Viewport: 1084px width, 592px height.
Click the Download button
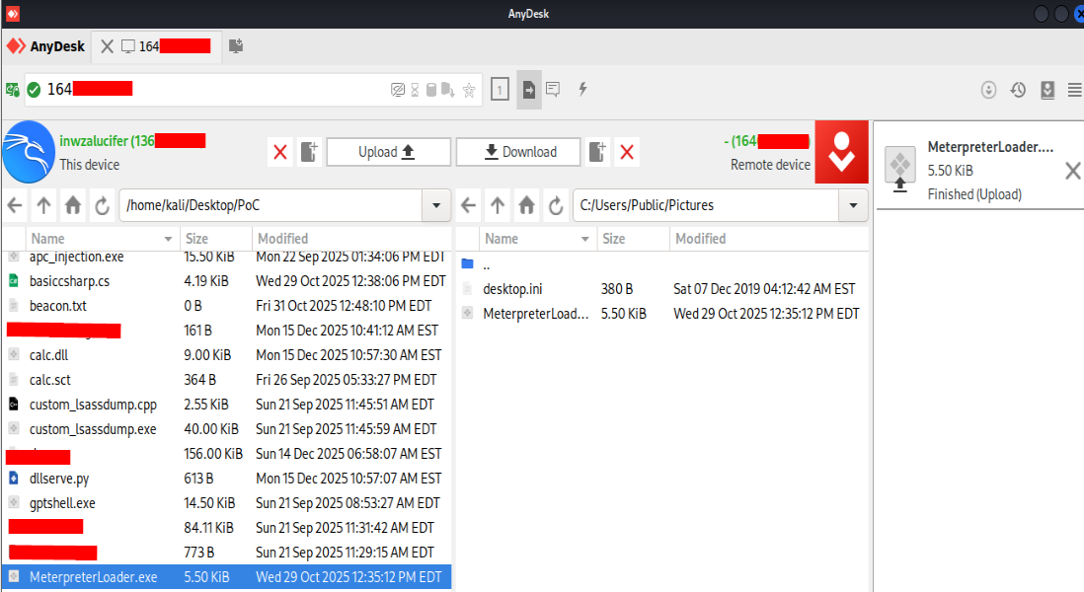[x=518, y=152]
